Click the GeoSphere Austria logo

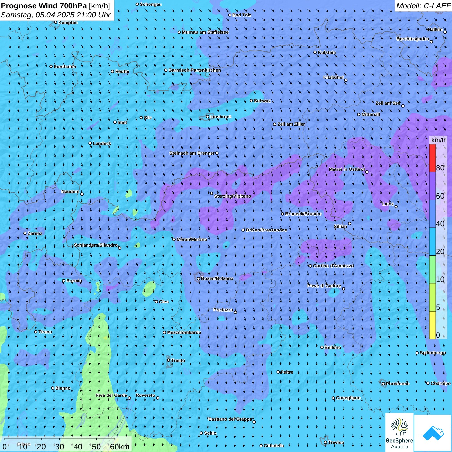pos(399,432)
